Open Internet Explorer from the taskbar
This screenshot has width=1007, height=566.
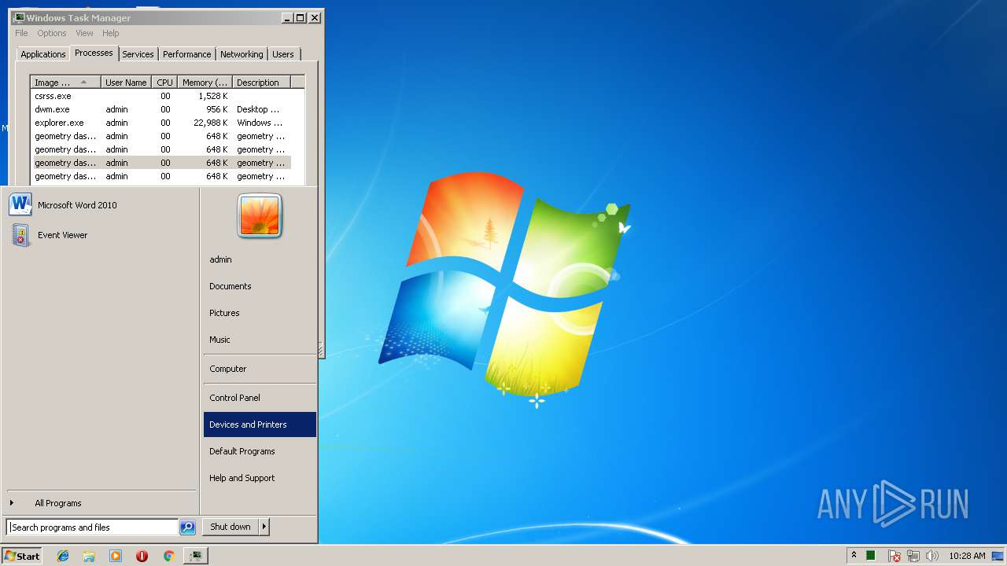[x=63, y=556]
